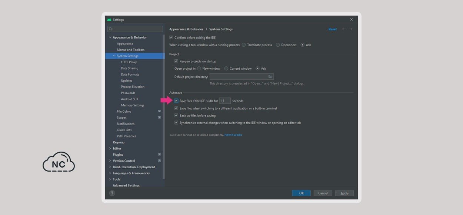Click the search magnifier icon in settings
The height and width of the screenshot is (215, 463).
click(110, 29)
